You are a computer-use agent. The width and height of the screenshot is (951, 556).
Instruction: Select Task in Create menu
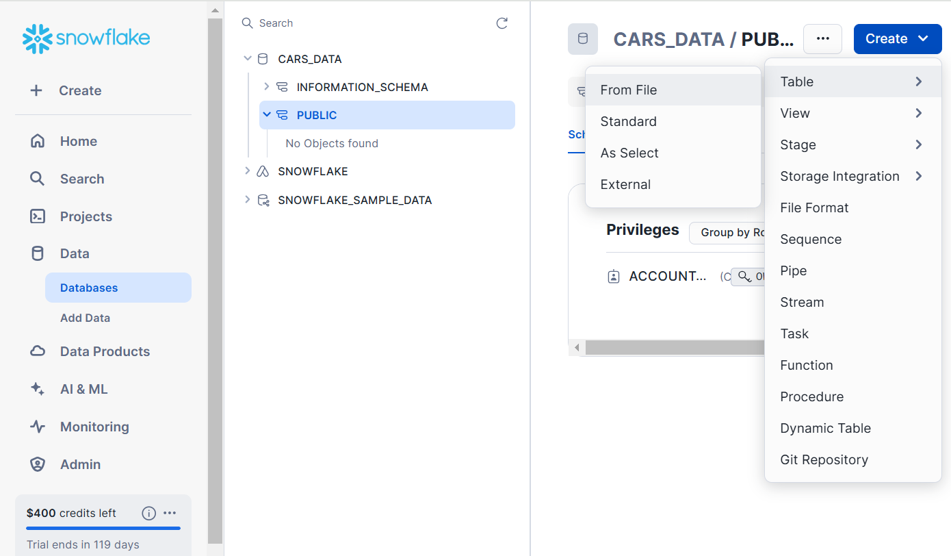pos(852,333)
